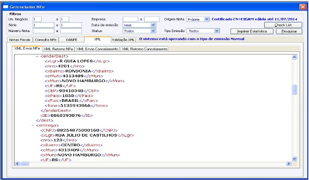The image size is (309, 180).
Task: Click the IE value 0860293076
Action: (x=66, y=115)
